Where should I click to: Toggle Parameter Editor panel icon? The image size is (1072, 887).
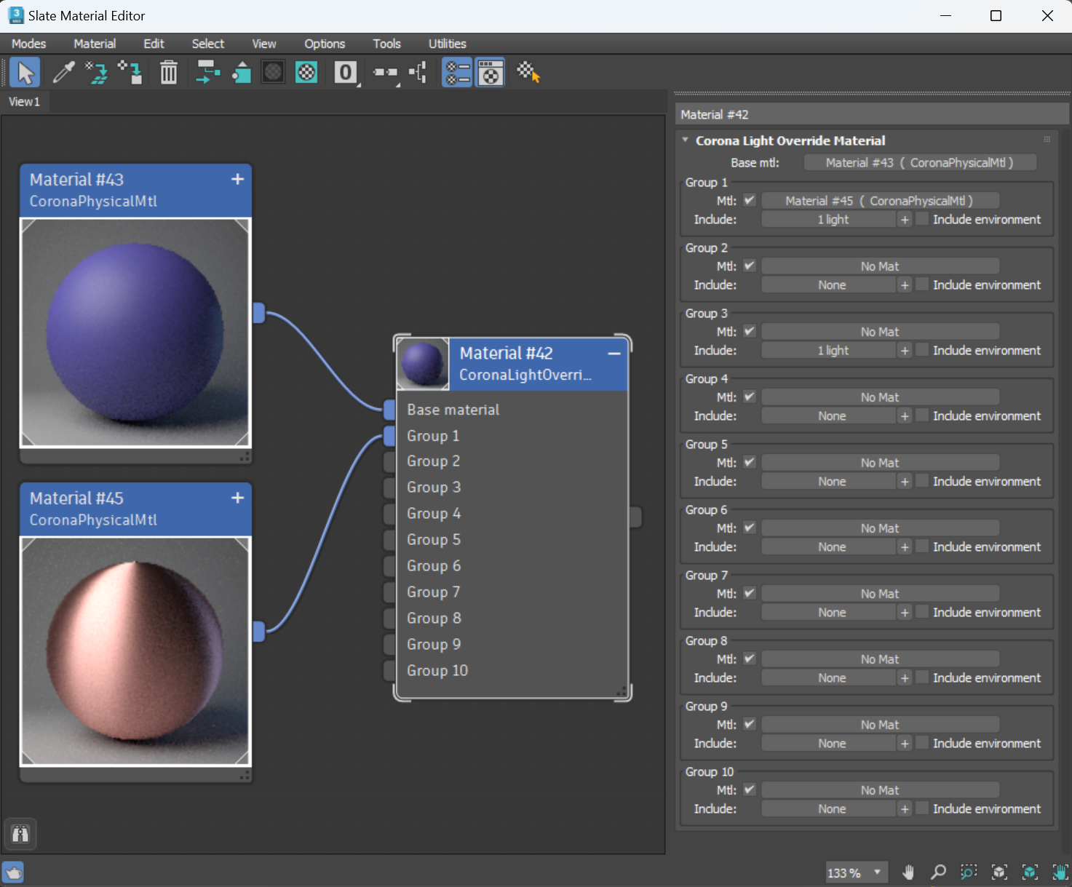tap(491, 73)
